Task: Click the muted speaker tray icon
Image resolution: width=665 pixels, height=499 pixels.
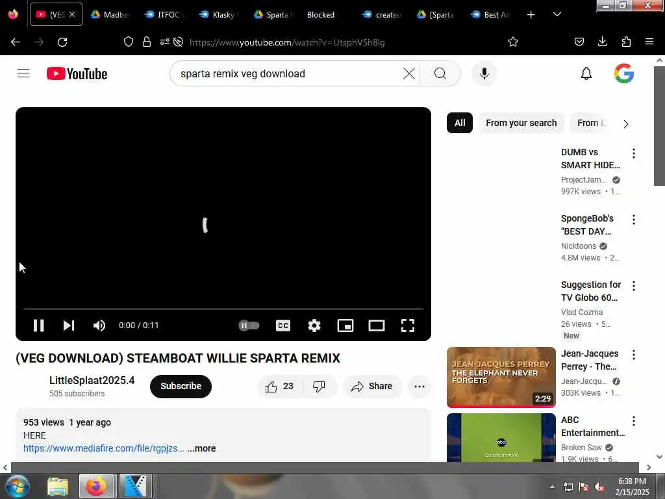Action: [x=599, y=487]
